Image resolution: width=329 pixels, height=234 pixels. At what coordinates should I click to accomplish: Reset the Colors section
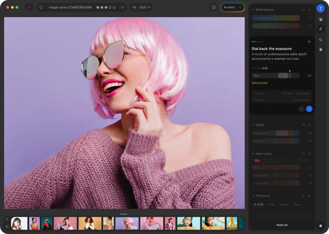pos(310,125)
